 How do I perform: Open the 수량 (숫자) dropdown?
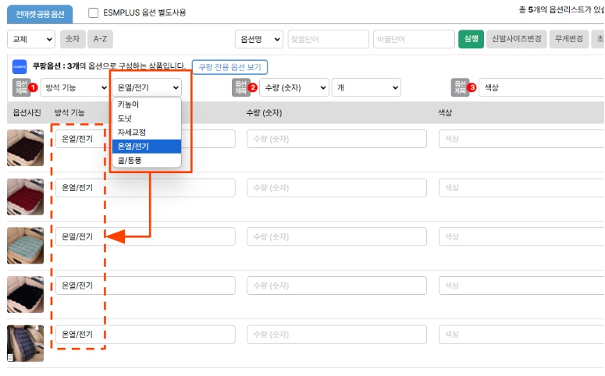pos(293,87)
